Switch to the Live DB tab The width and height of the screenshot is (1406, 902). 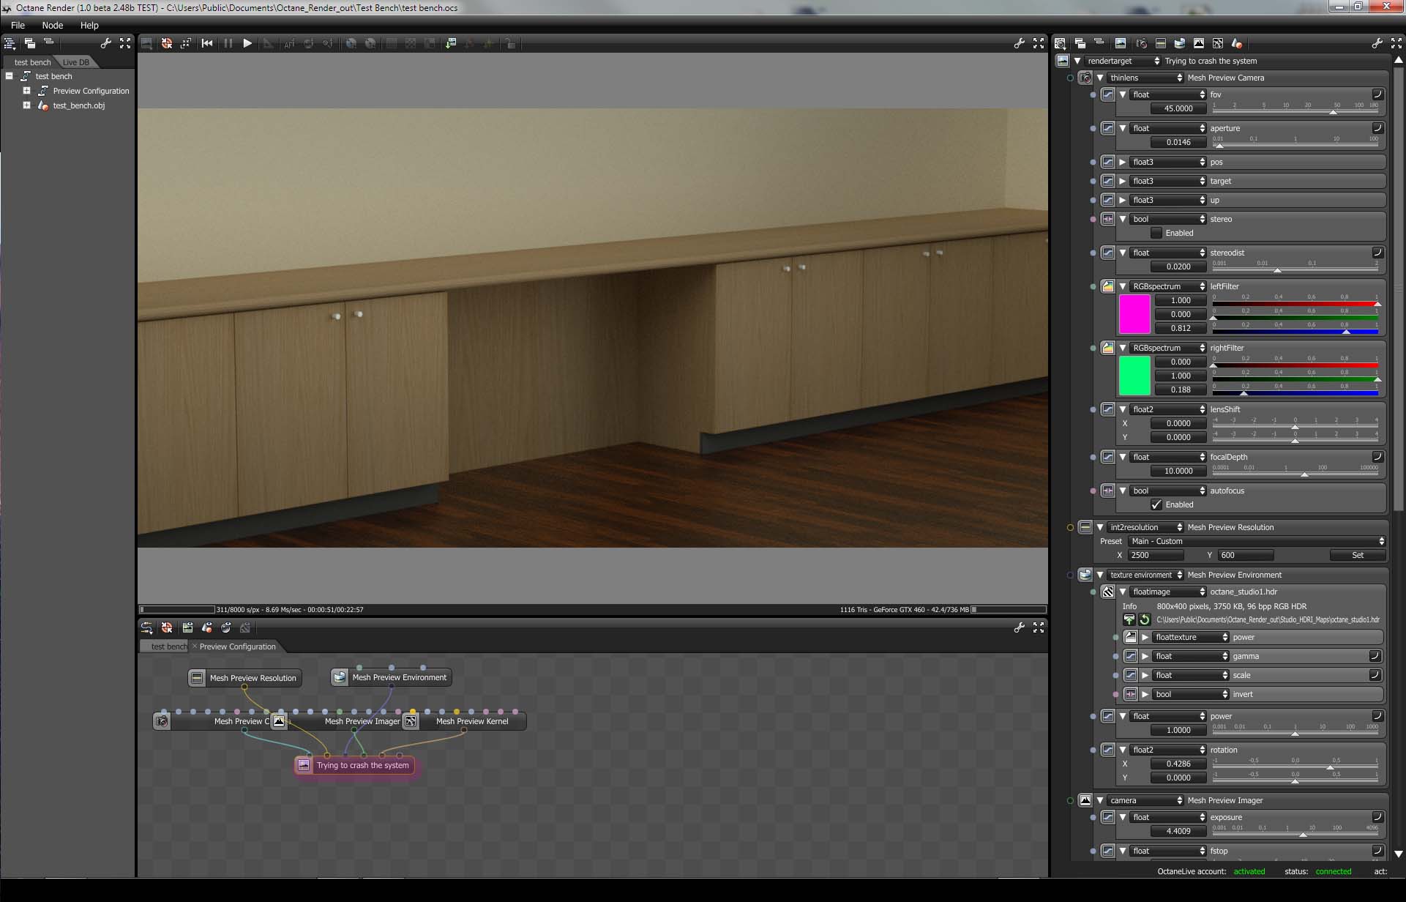(x=75, y=62)
